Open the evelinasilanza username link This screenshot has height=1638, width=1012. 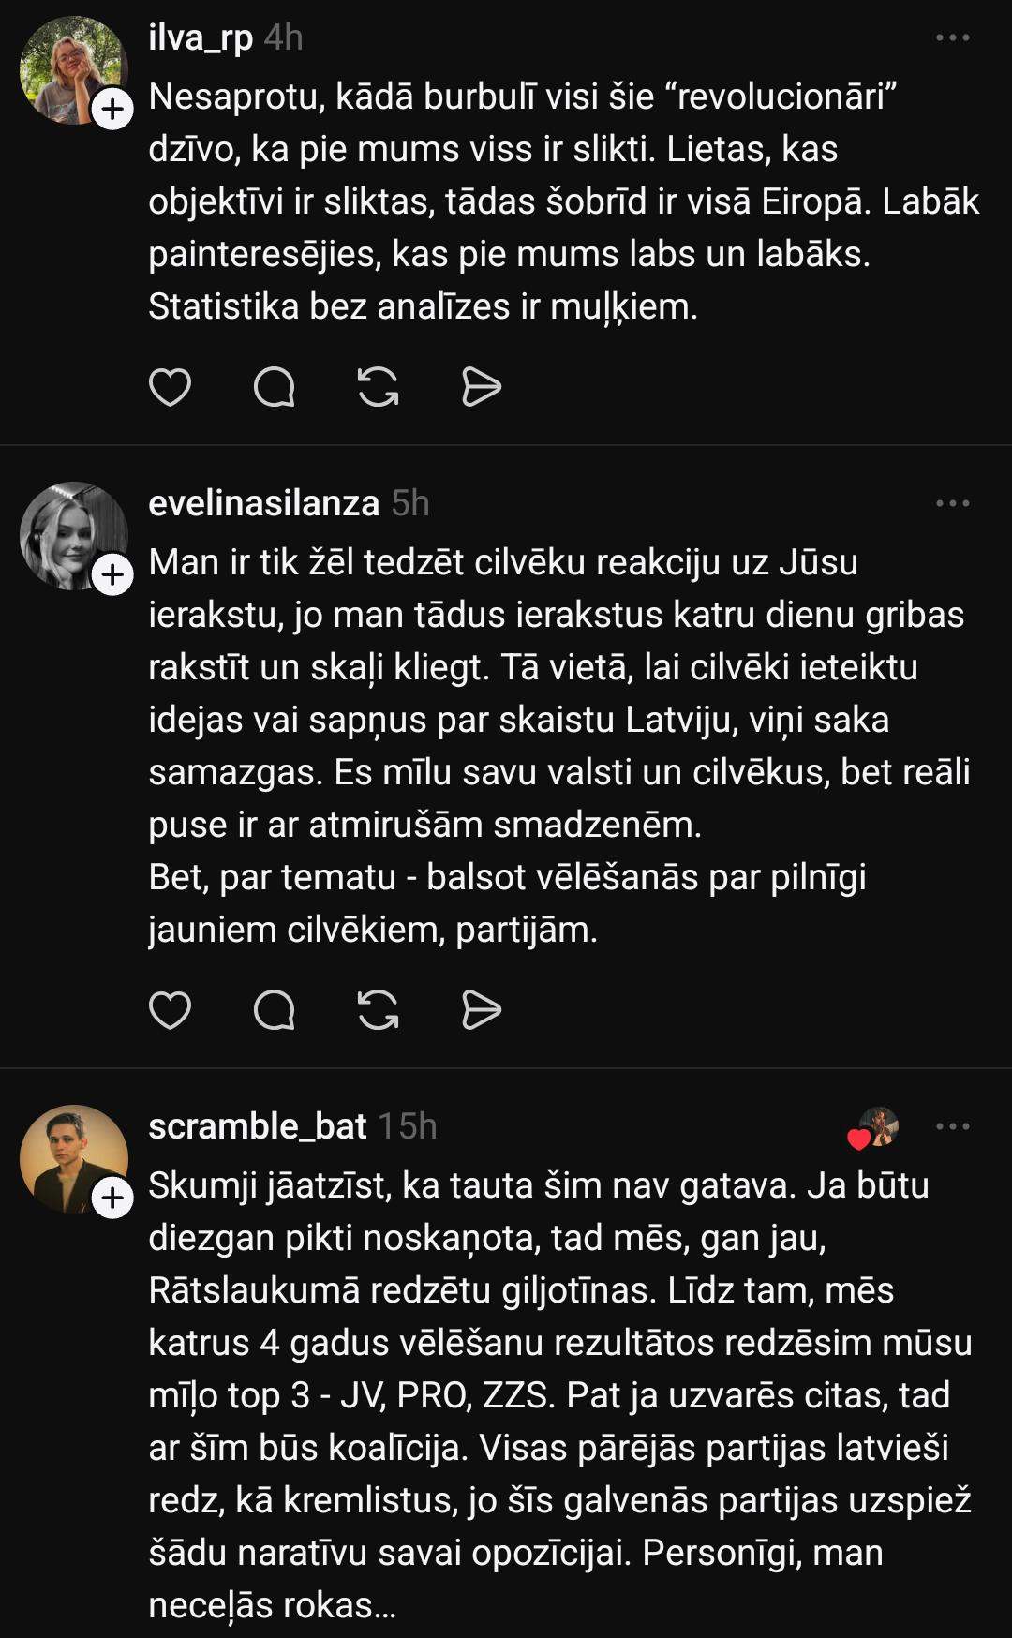(x=263, y=503)
